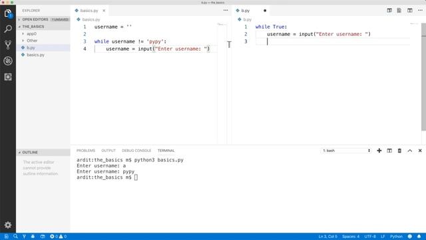
Task: Click line 2 username = input in b.py
Action: (319, 34)
